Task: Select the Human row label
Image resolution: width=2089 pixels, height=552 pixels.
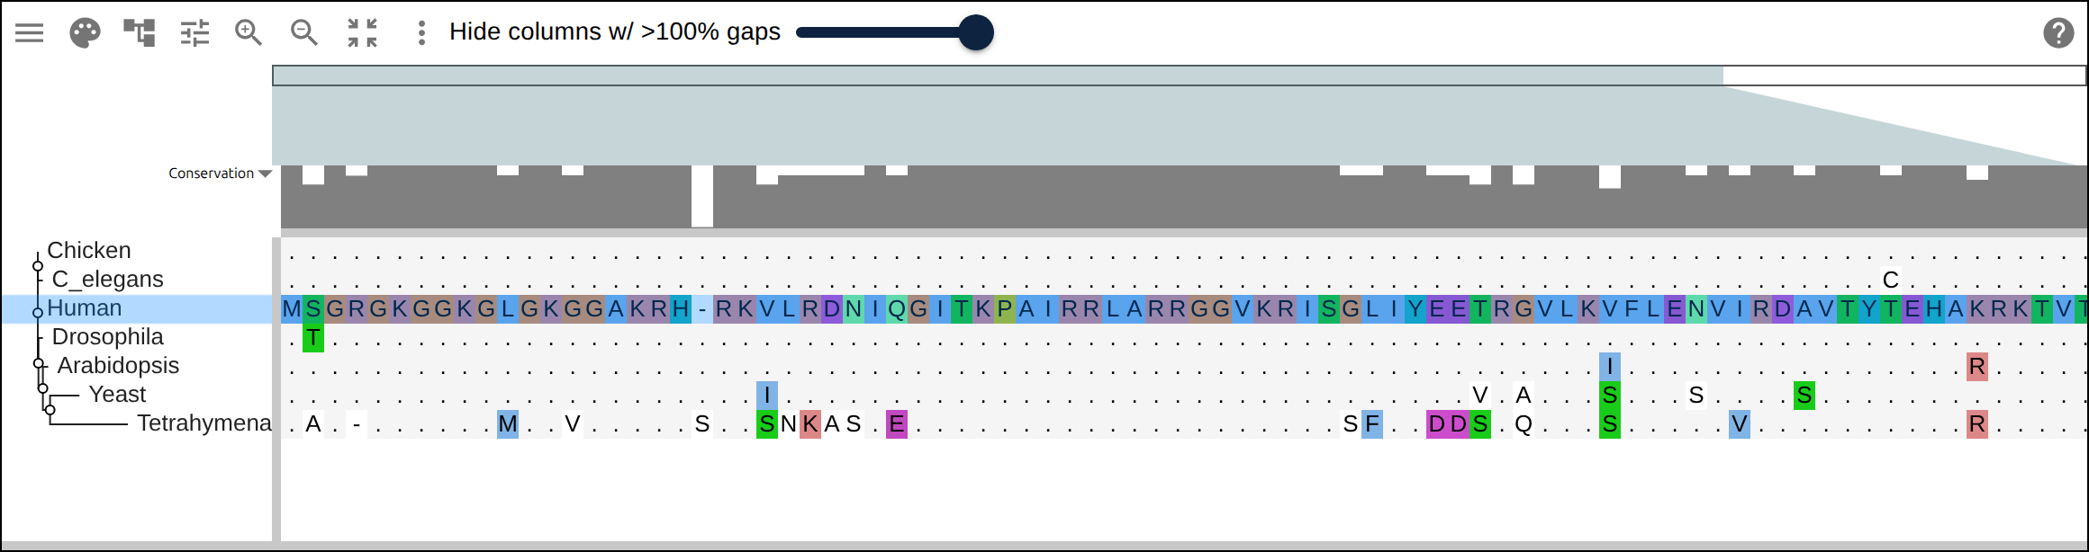Action: 84,307
